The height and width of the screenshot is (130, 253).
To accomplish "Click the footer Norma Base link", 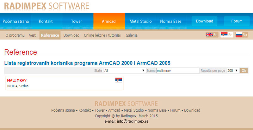I will [157, 110].
